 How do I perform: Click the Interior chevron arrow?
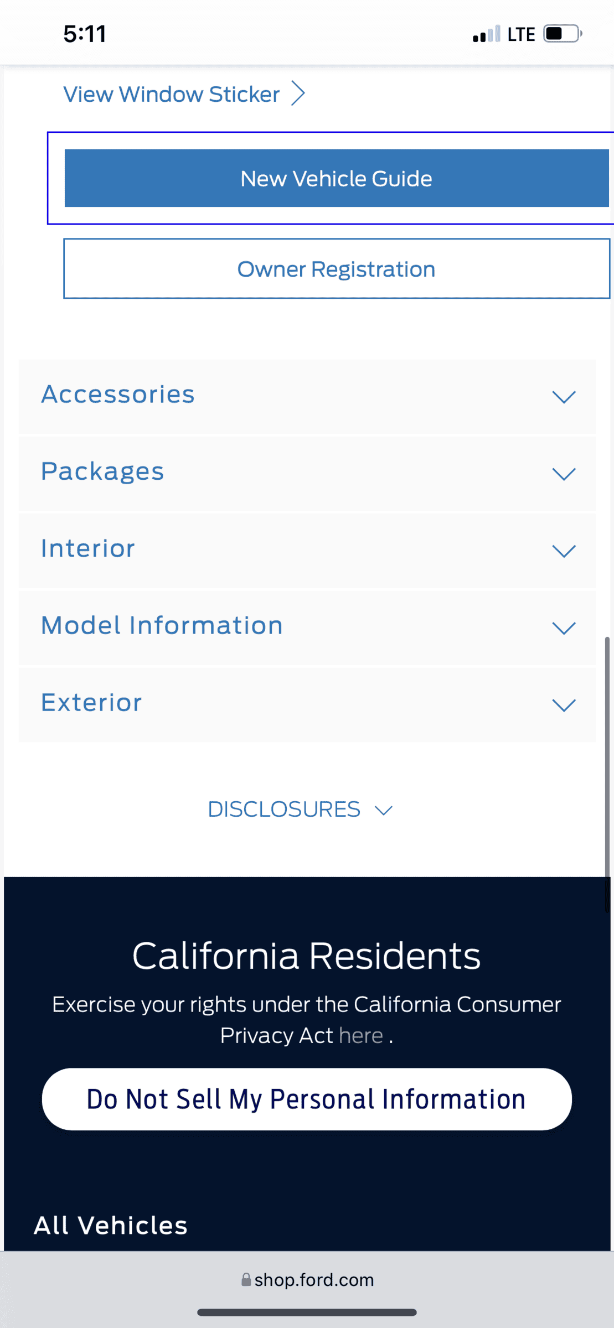tap(564, 551)
